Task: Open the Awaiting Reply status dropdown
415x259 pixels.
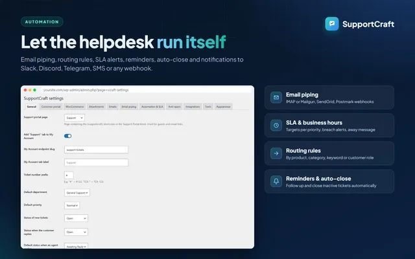Action: pos(76,246)
